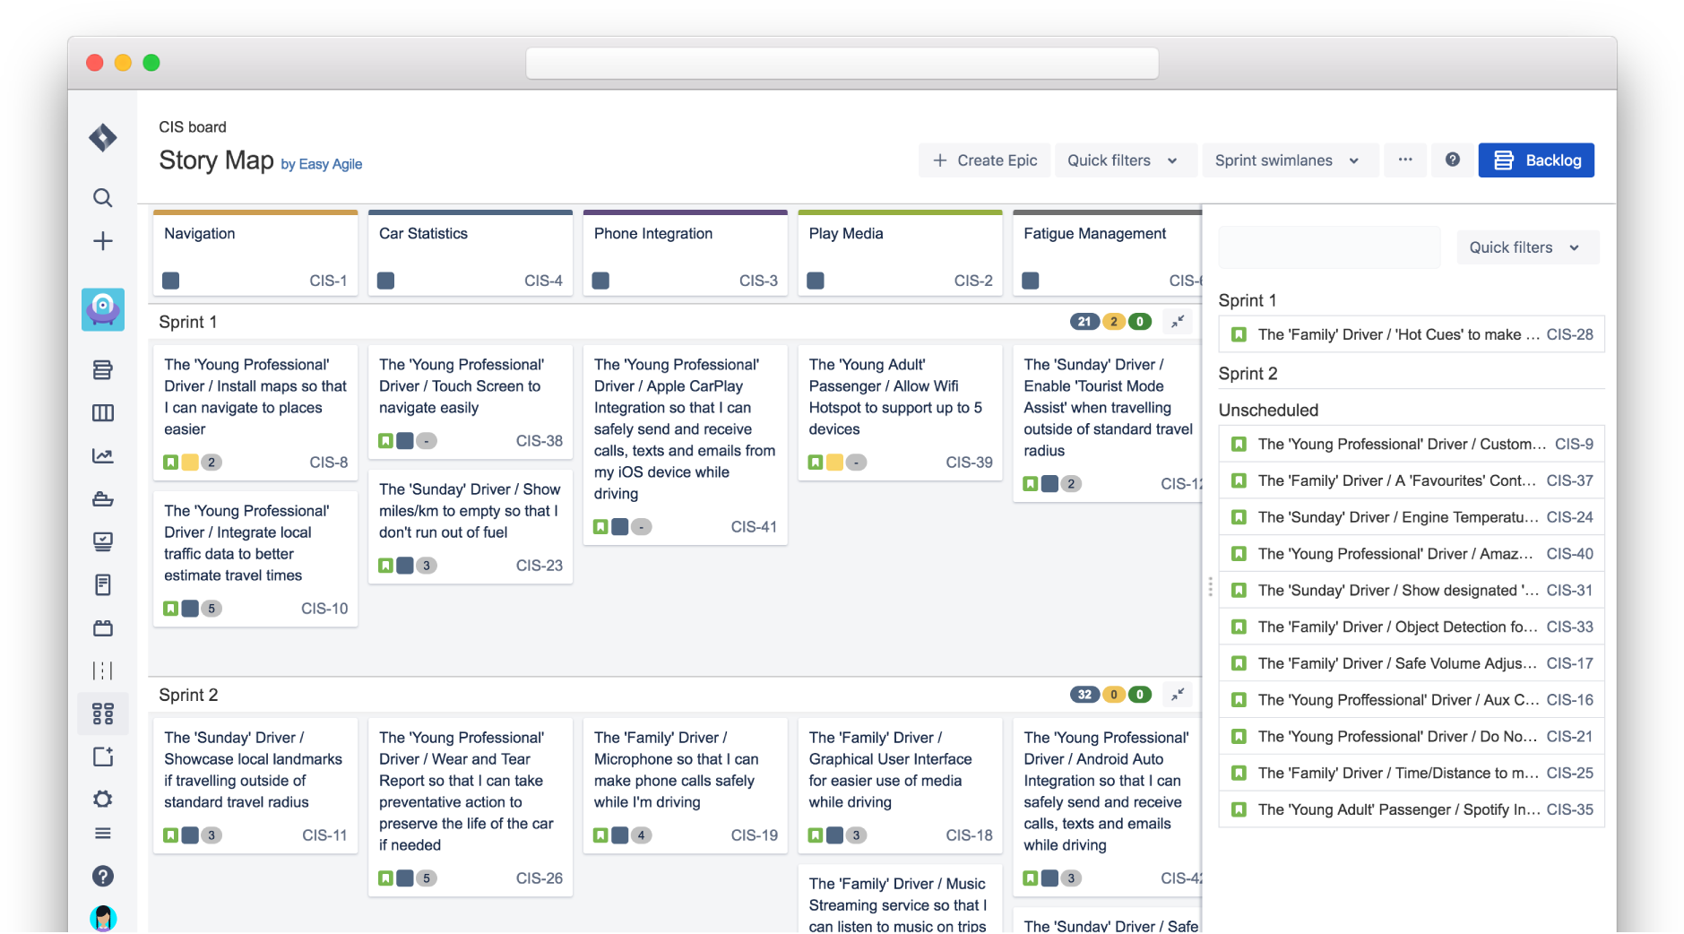The width and height of the screenshot is (1684, 934).
Task: Open search via magnifier icon in sidebar
Action: click(x=103, y=198)
